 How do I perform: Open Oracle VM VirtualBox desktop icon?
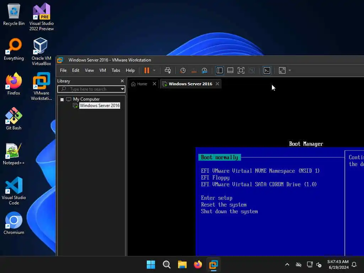click(x=42, y=52)
